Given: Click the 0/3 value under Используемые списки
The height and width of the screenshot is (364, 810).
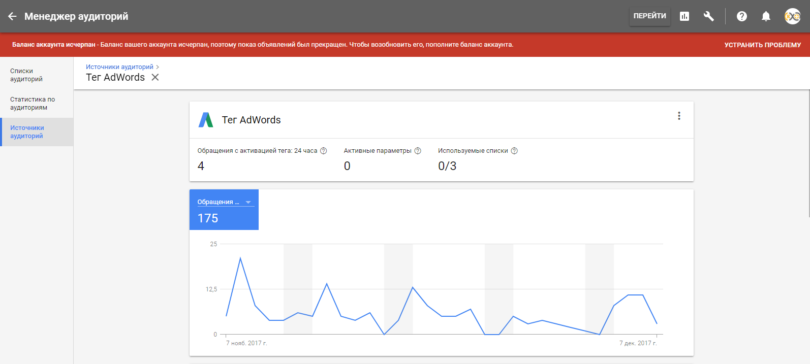Looking at the screenshot, I should coord(447,166).
